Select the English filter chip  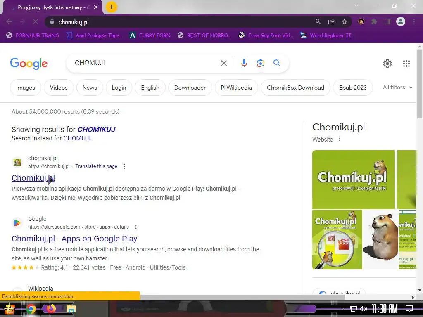[150, 88]
